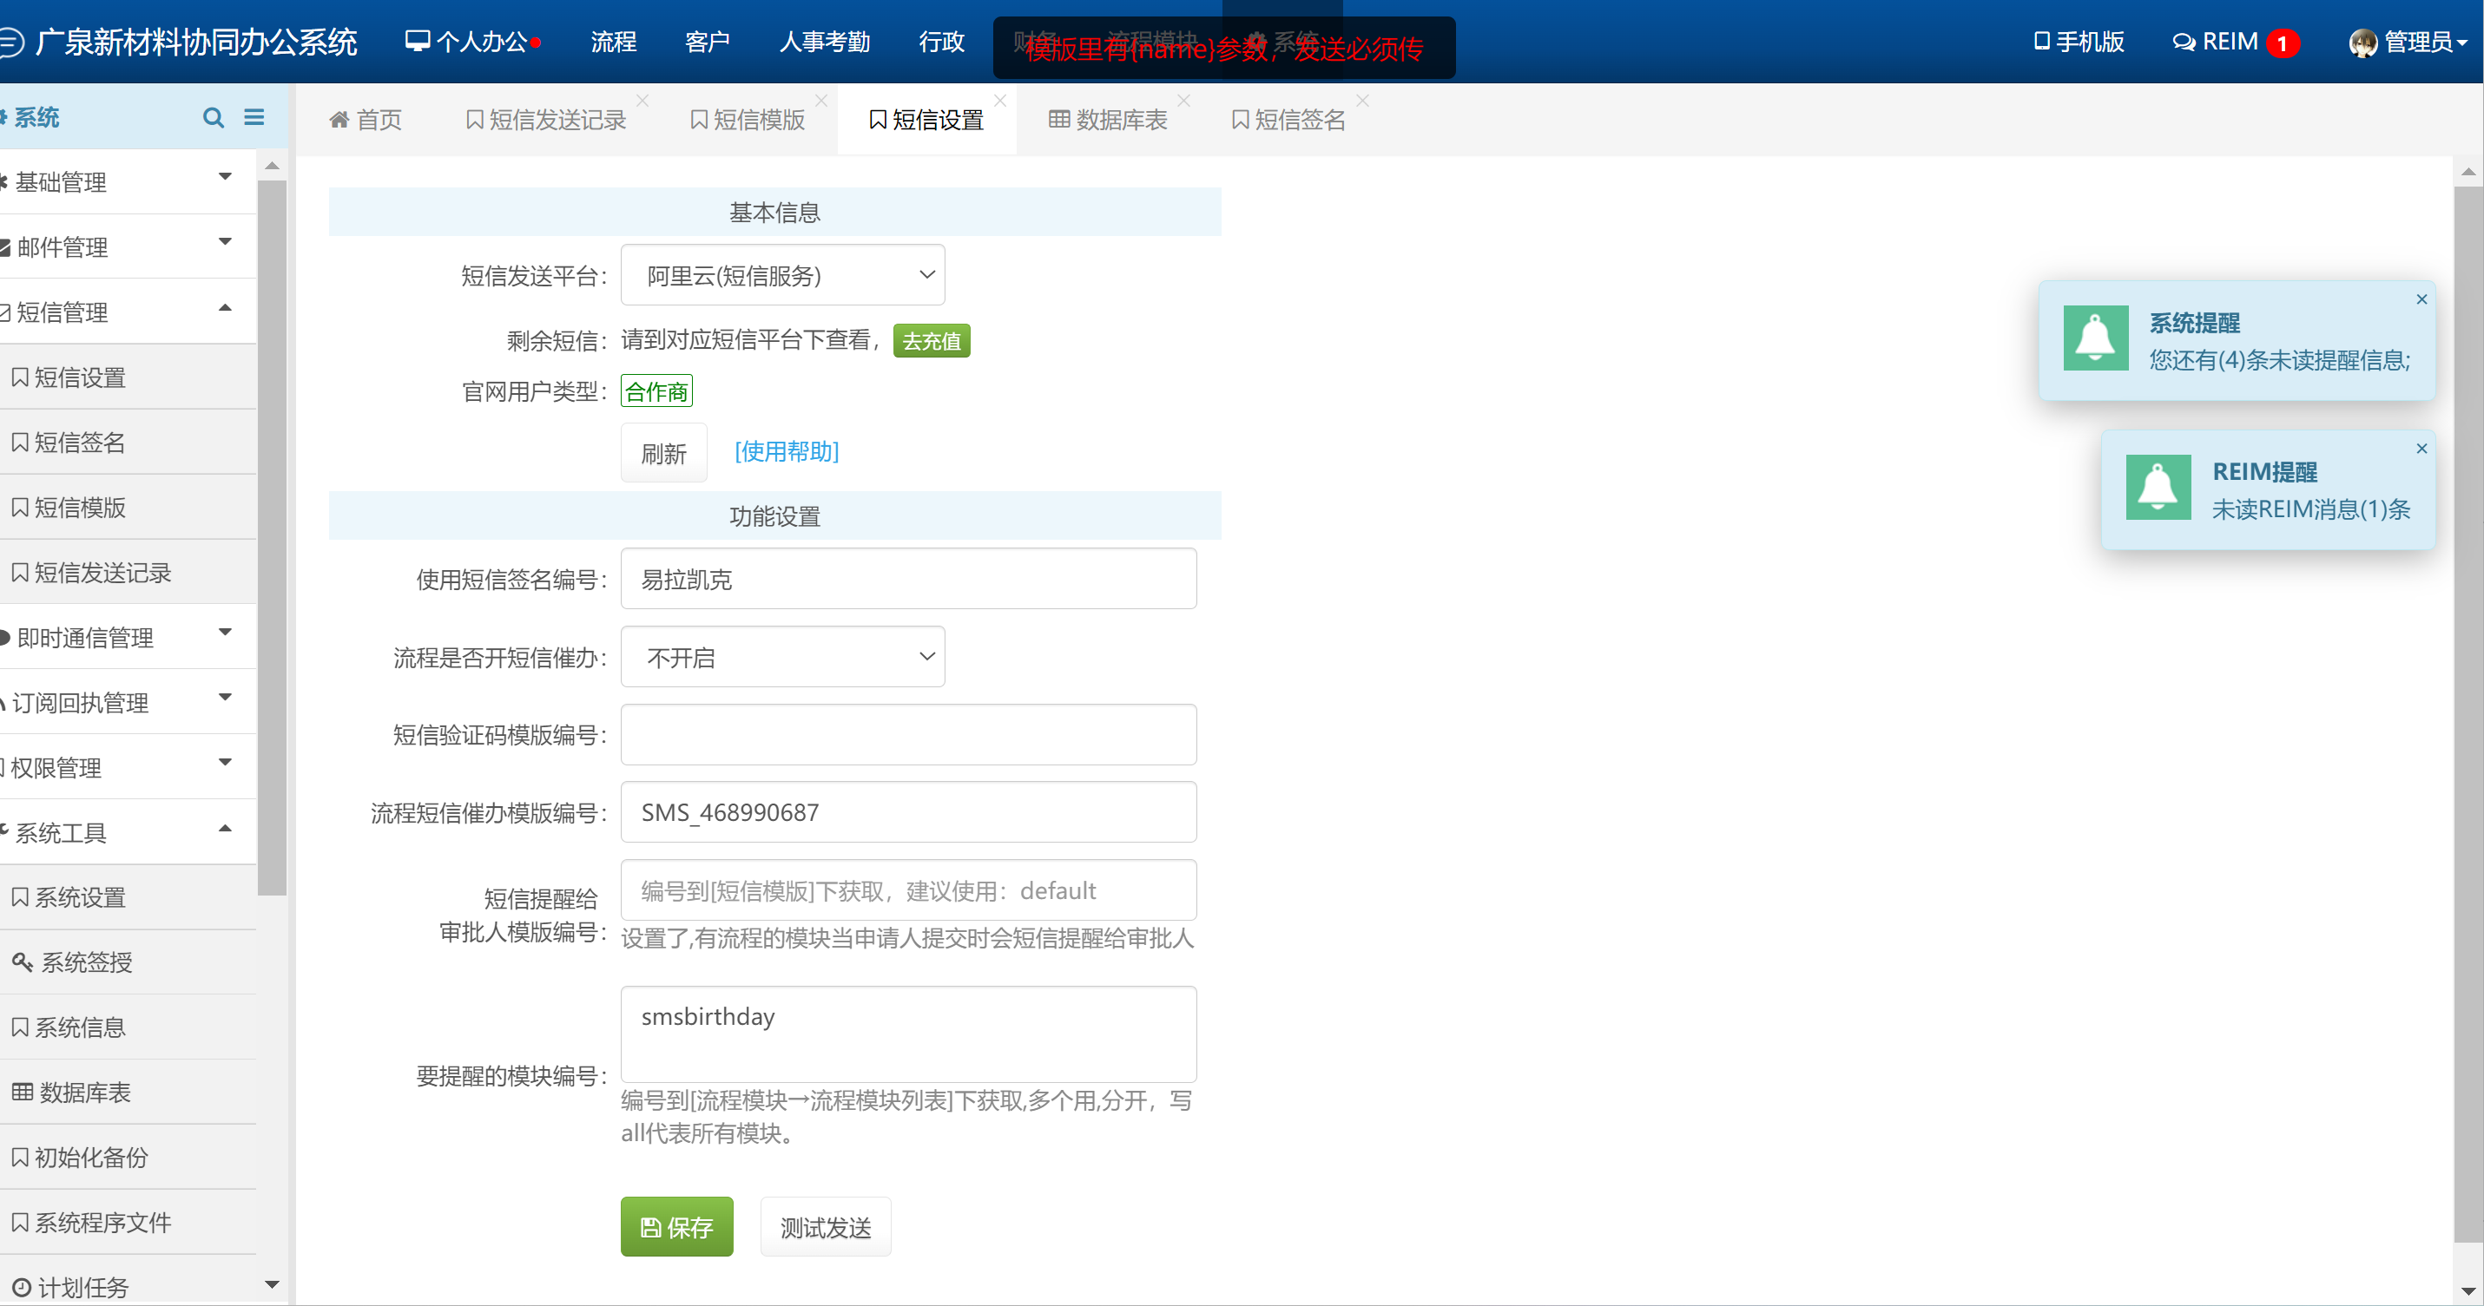Viewport: 2484px width, 1306px height.
Task: Open 短信发送记录 in the sidebar
Action: [128, 572]
